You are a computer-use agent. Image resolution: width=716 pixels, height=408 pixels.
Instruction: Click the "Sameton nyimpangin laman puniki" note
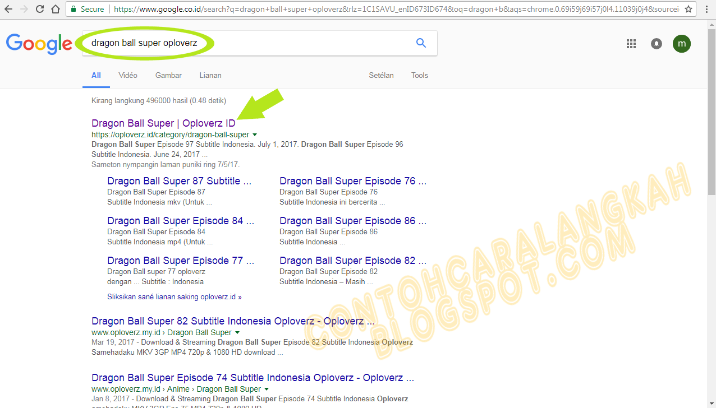166,165
